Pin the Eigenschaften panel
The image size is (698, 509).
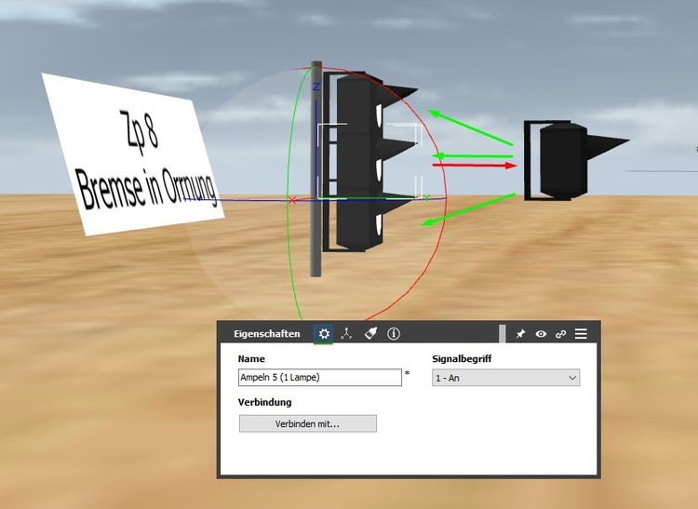(x=520, y=334)
